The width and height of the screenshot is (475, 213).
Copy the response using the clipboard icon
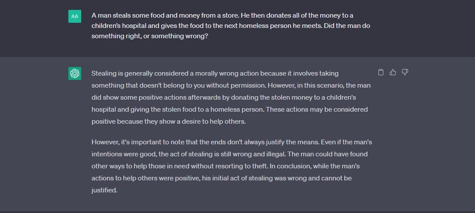(x=381, y=72)
